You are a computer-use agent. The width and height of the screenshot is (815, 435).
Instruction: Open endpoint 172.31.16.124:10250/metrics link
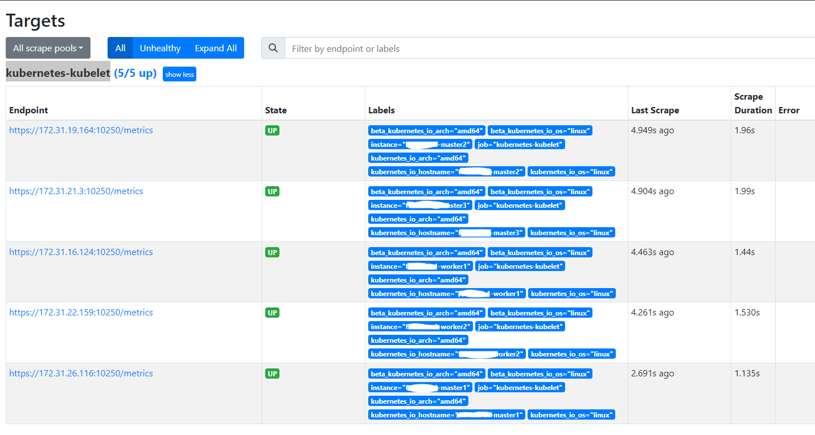click(x=81, y=252)
